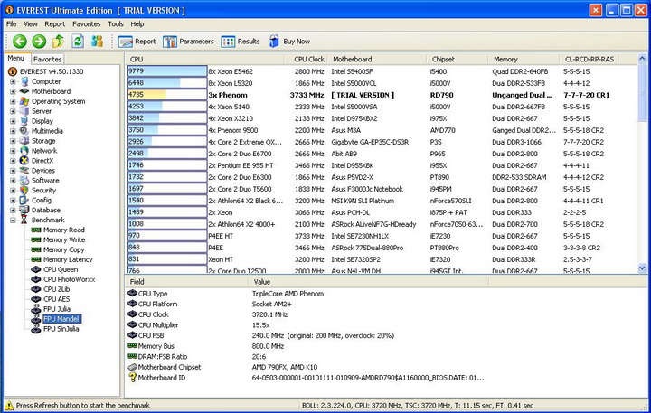Click the 6448 score bar for Xeon L5320
This screenshot has height=413, width=651.
click(x=167, y=83)
